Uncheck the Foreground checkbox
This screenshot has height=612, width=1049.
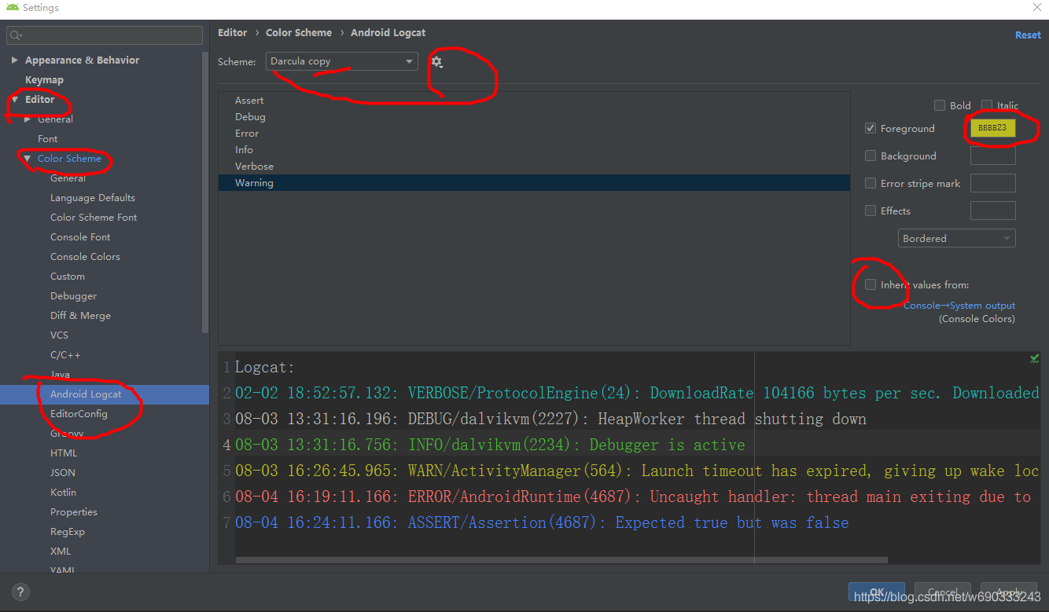point(870,128)
